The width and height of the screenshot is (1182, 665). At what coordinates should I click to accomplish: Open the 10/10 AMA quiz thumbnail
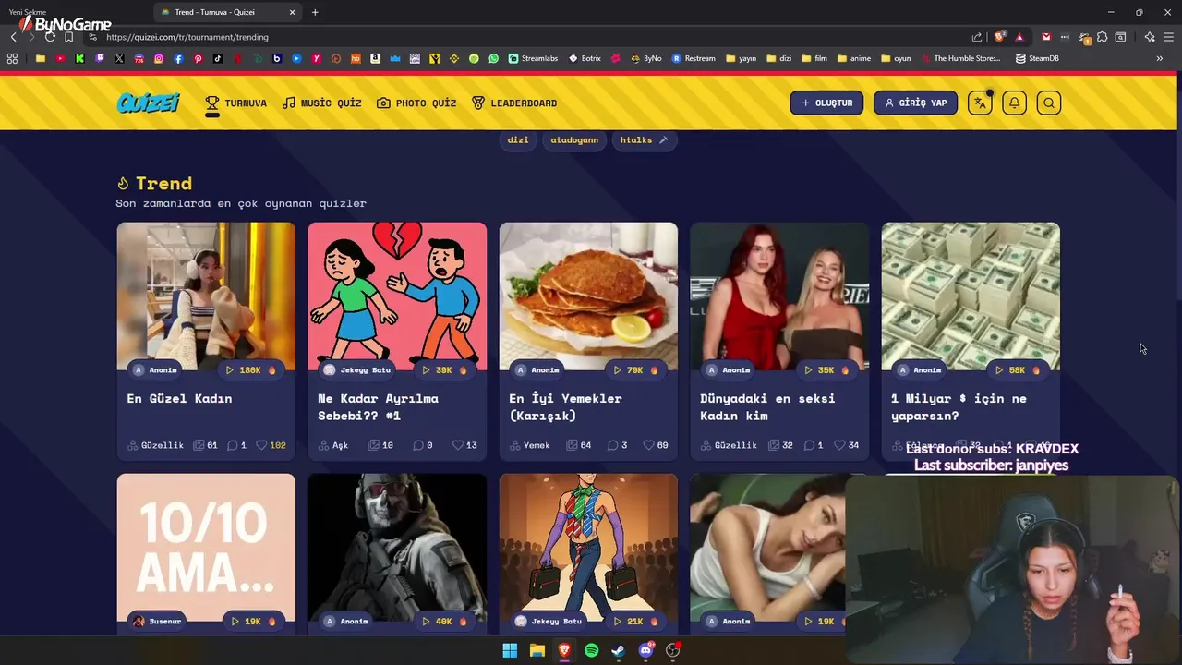[x=206, y=548]
